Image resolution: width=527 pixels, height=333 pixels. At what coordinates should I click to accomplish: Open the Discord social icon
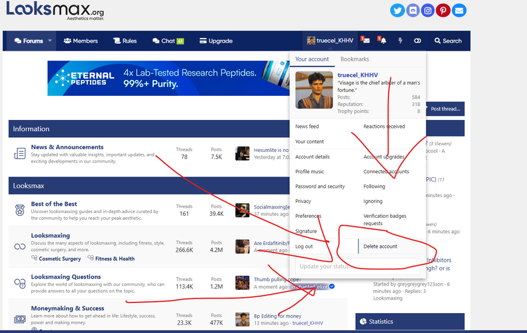point(412,11)
